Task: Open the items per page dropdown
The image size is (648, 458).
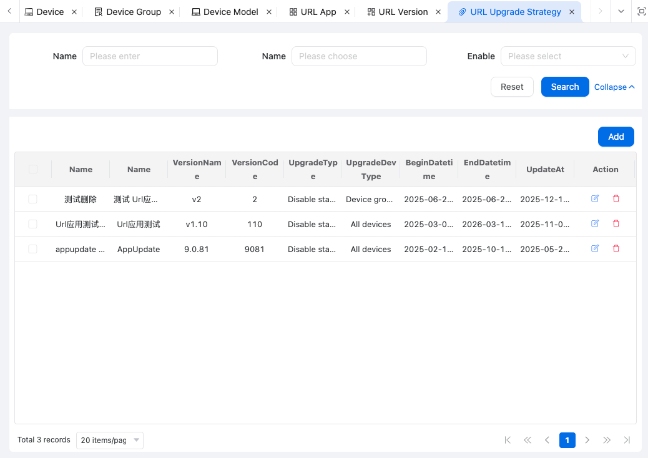Action: click(109, 440)
